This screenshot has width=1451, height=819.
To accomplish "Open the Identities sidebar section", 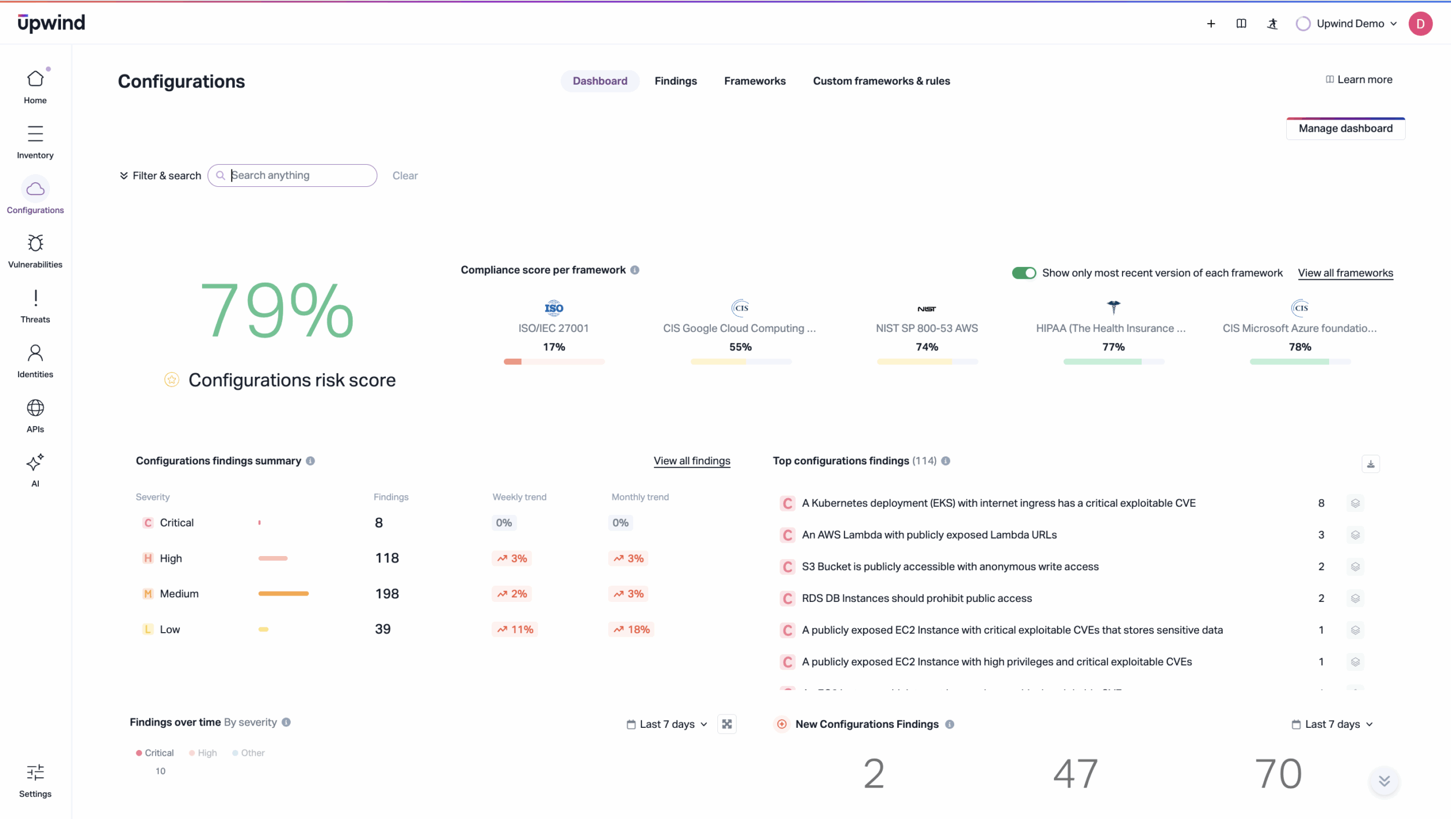I will 35,353.
